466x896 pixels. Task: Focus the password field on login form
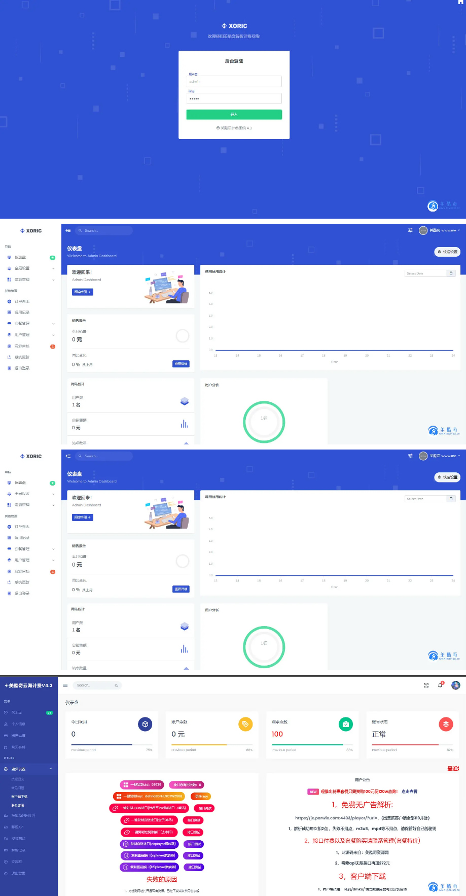click(x=234, y=98)
